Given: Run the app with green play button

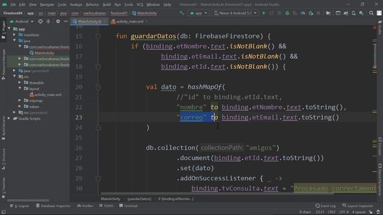Looking at the screenshot, I should coord(264,13).
